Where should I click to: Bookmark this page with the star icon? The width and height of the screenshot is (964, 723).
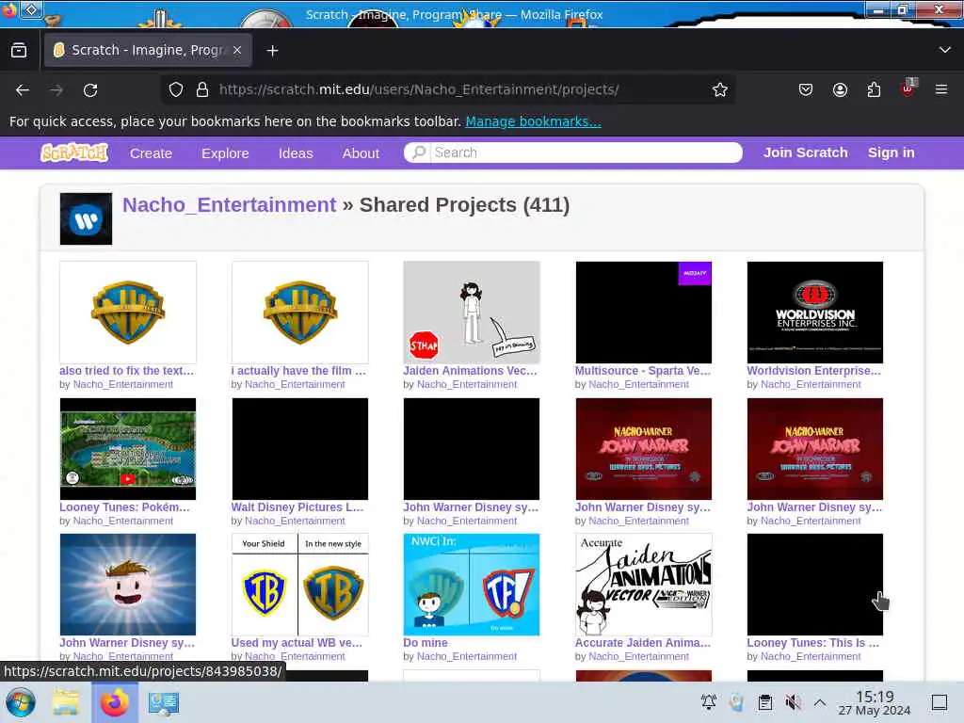[x=720, y=89]
